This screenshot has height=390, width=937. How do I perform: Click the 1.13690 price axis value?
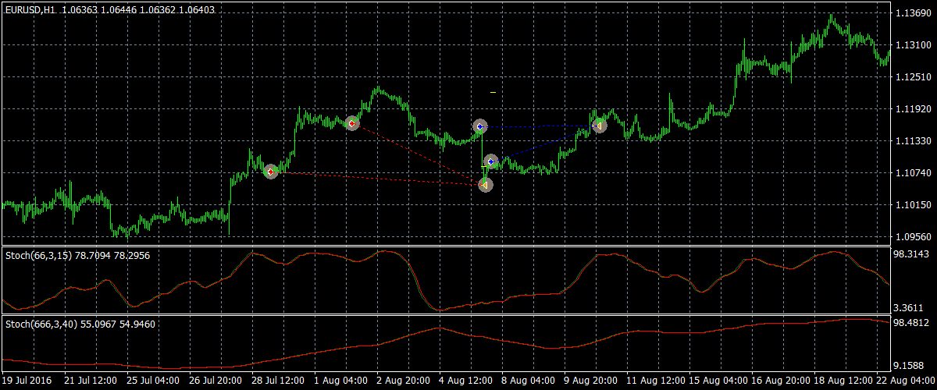[x=914, y=13]
